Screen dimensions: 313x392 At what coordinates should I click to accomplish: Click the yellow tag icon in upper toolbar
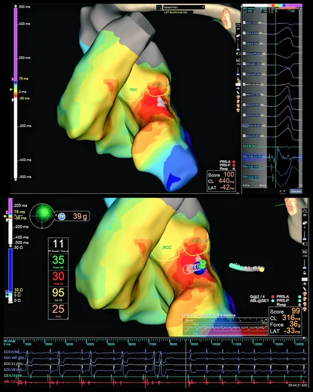point(238,54)
